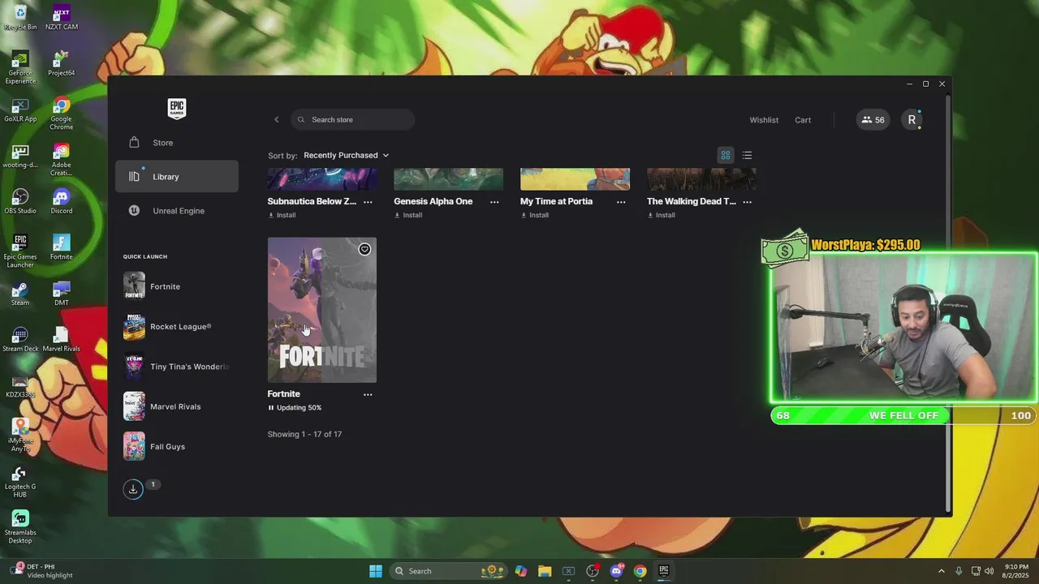Switch library to list view
The width and height of the screenshot is (1039, 584).
[x=747, y=155]
